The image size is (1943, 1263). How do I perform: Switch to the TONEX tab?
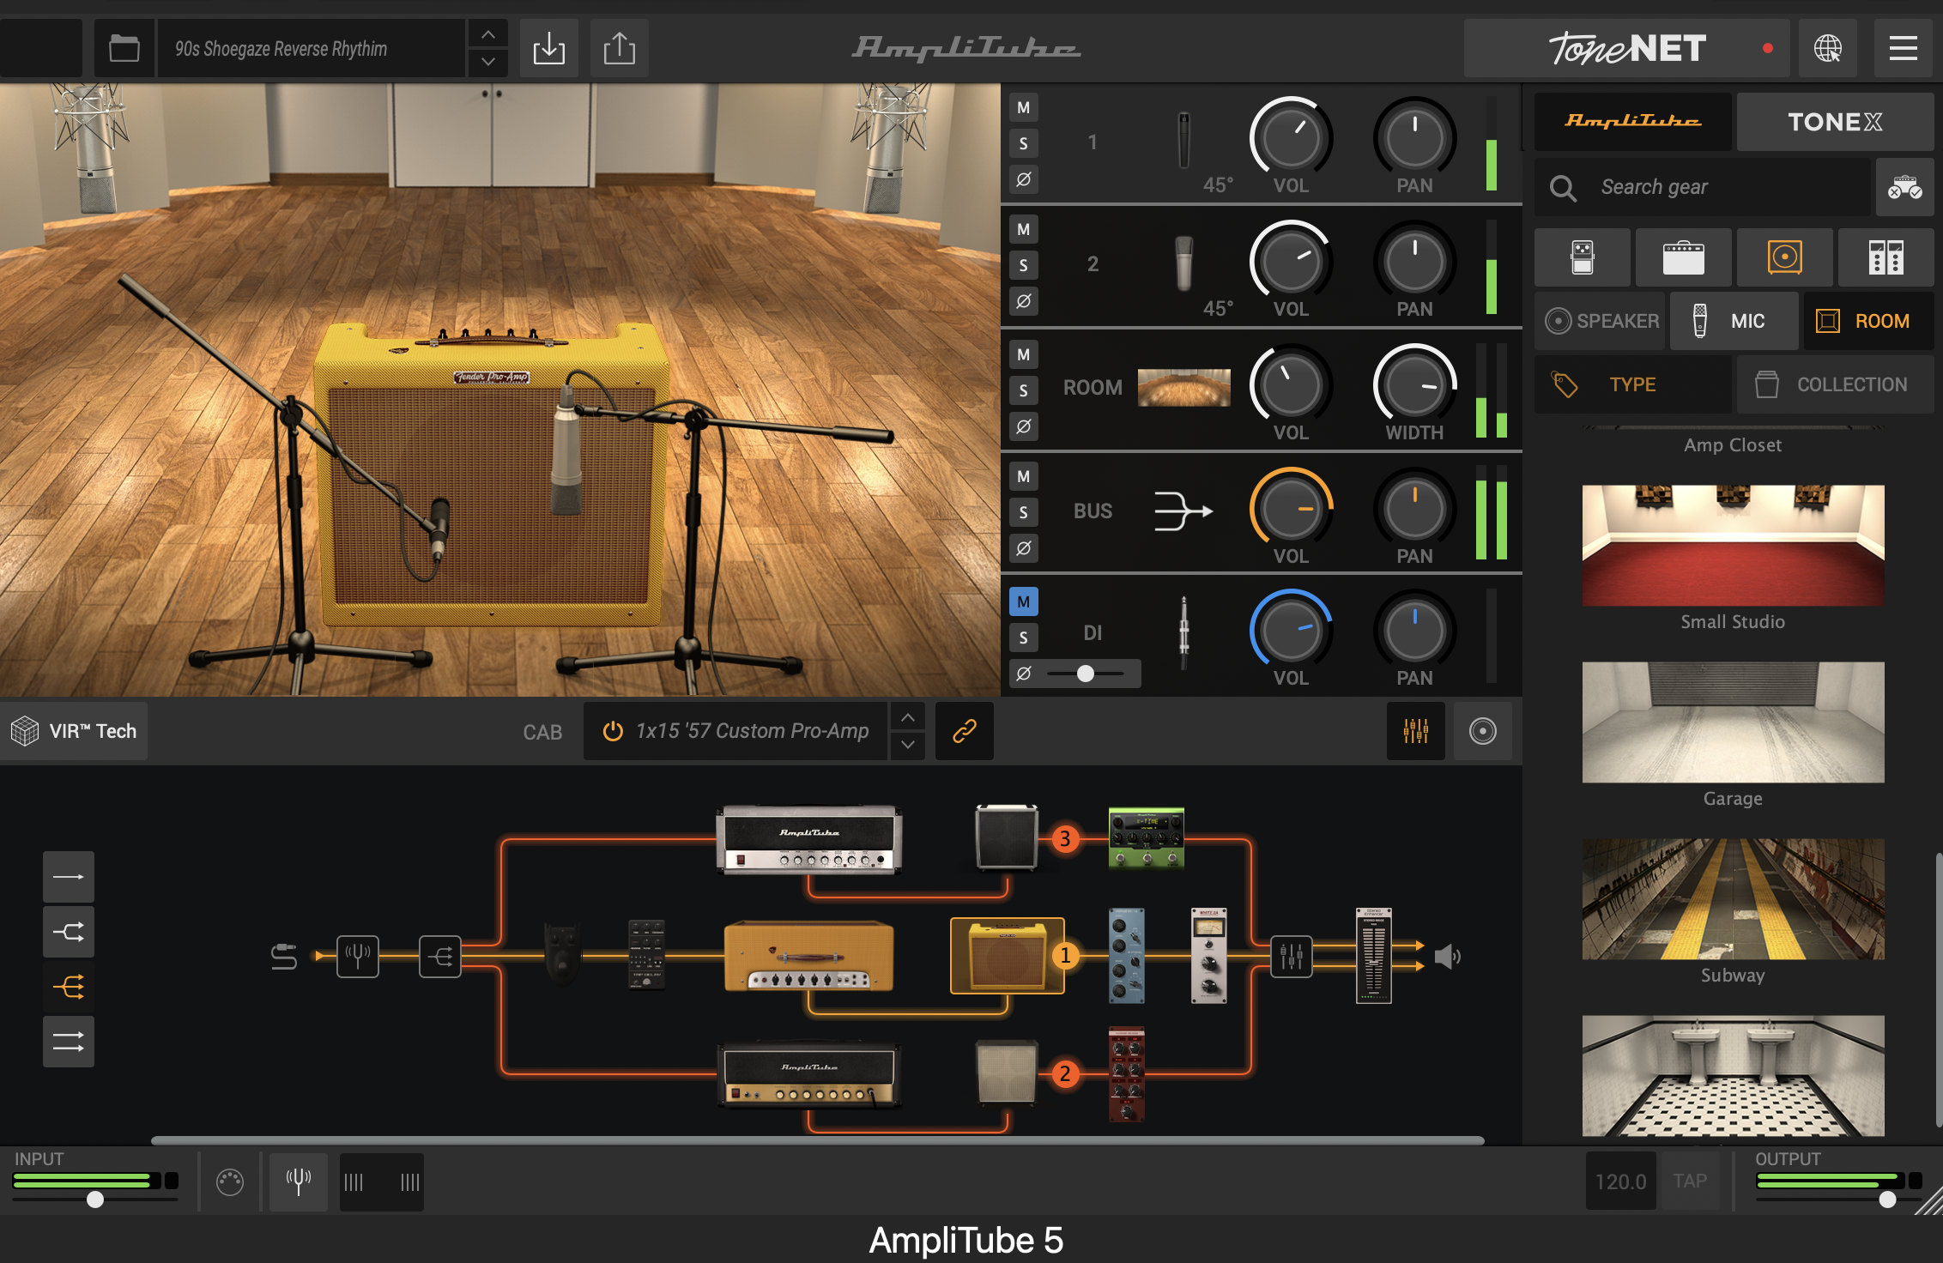[1835, 122]
